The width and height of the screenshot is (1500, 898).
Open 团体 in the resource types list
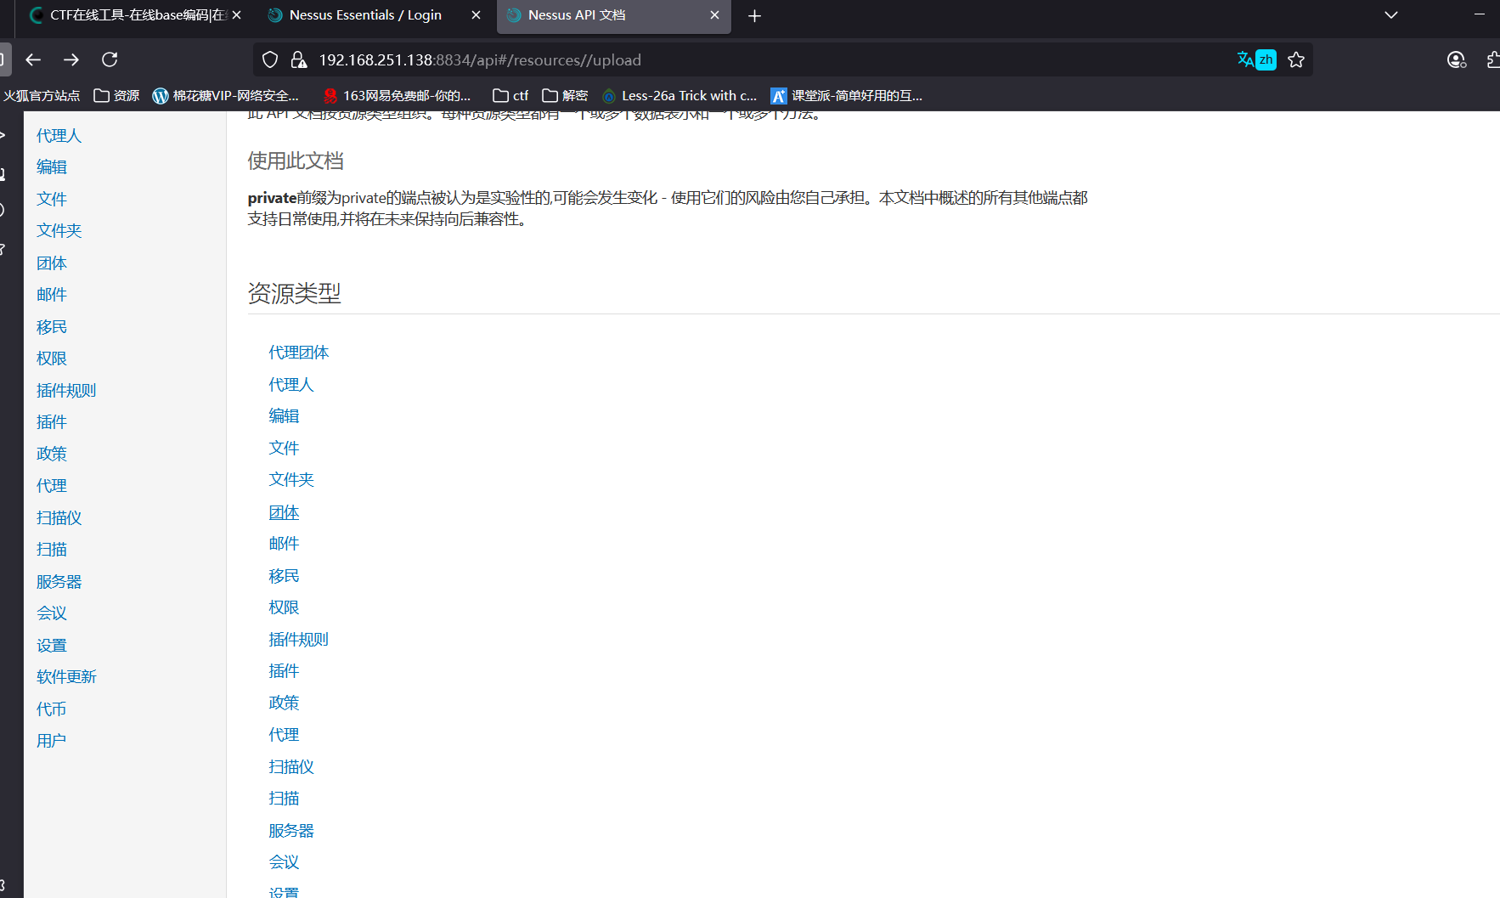tap(284, 512)
